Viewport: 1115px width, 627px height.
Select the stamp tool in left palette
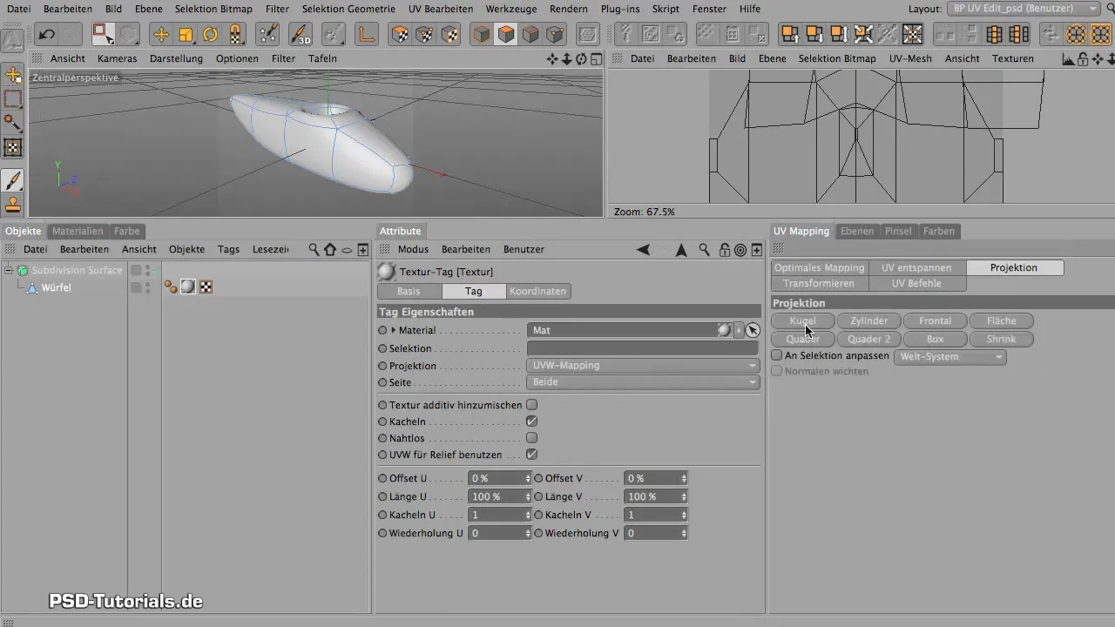[13, 205]
